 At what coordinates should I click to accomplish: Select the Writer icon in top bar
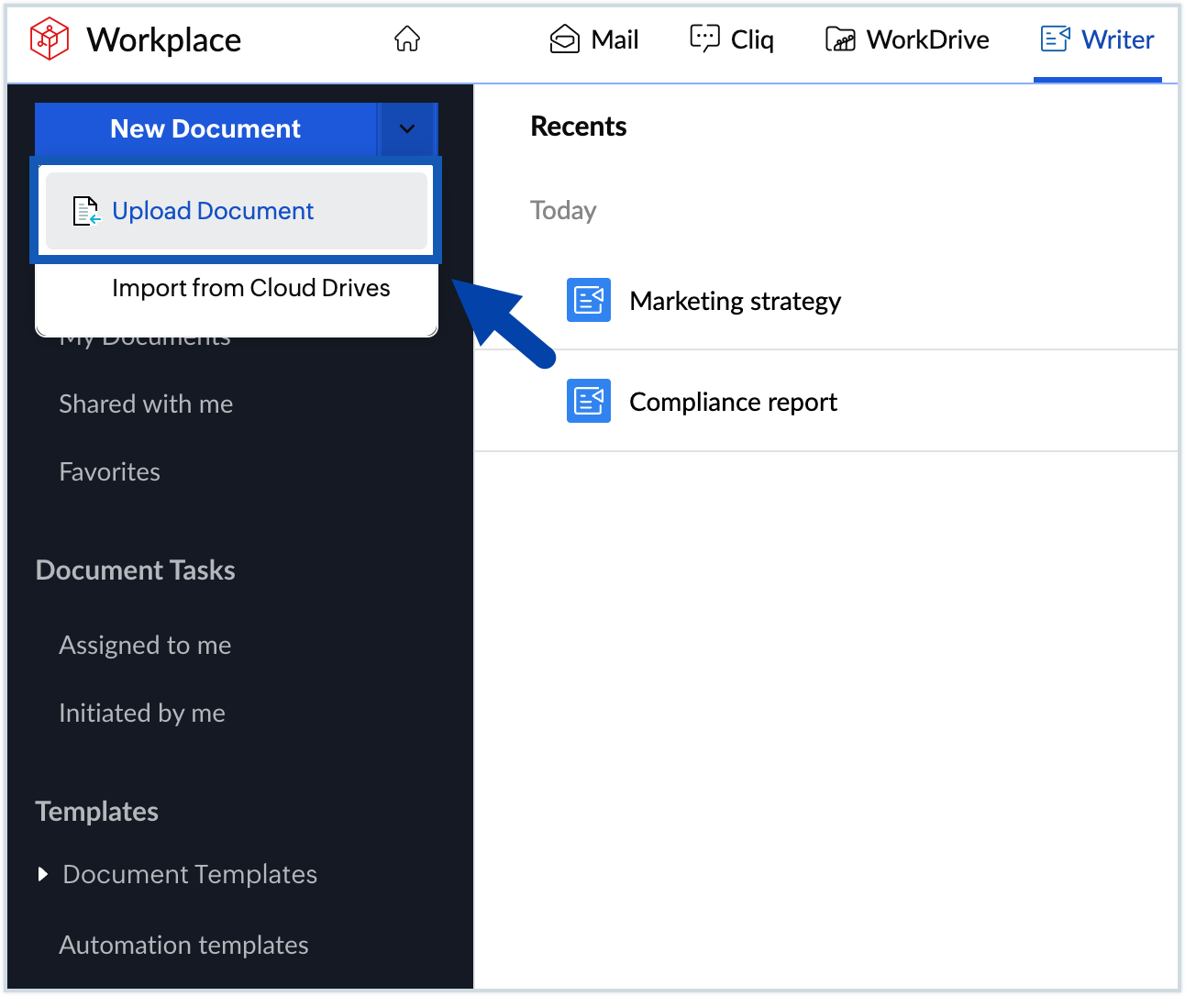click(1055, 39)
